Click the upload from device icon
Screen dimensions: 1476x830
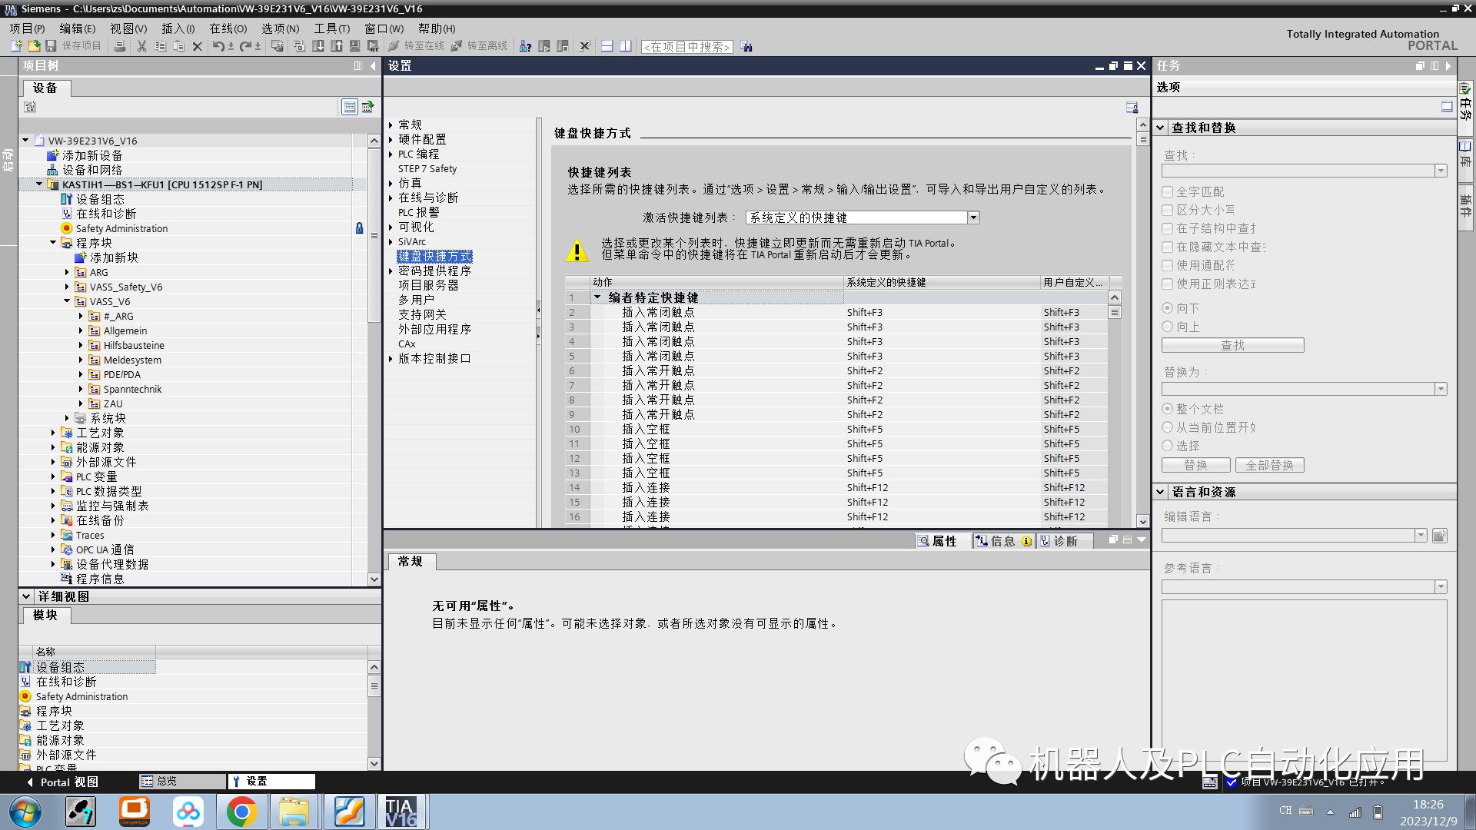(337, 46)
